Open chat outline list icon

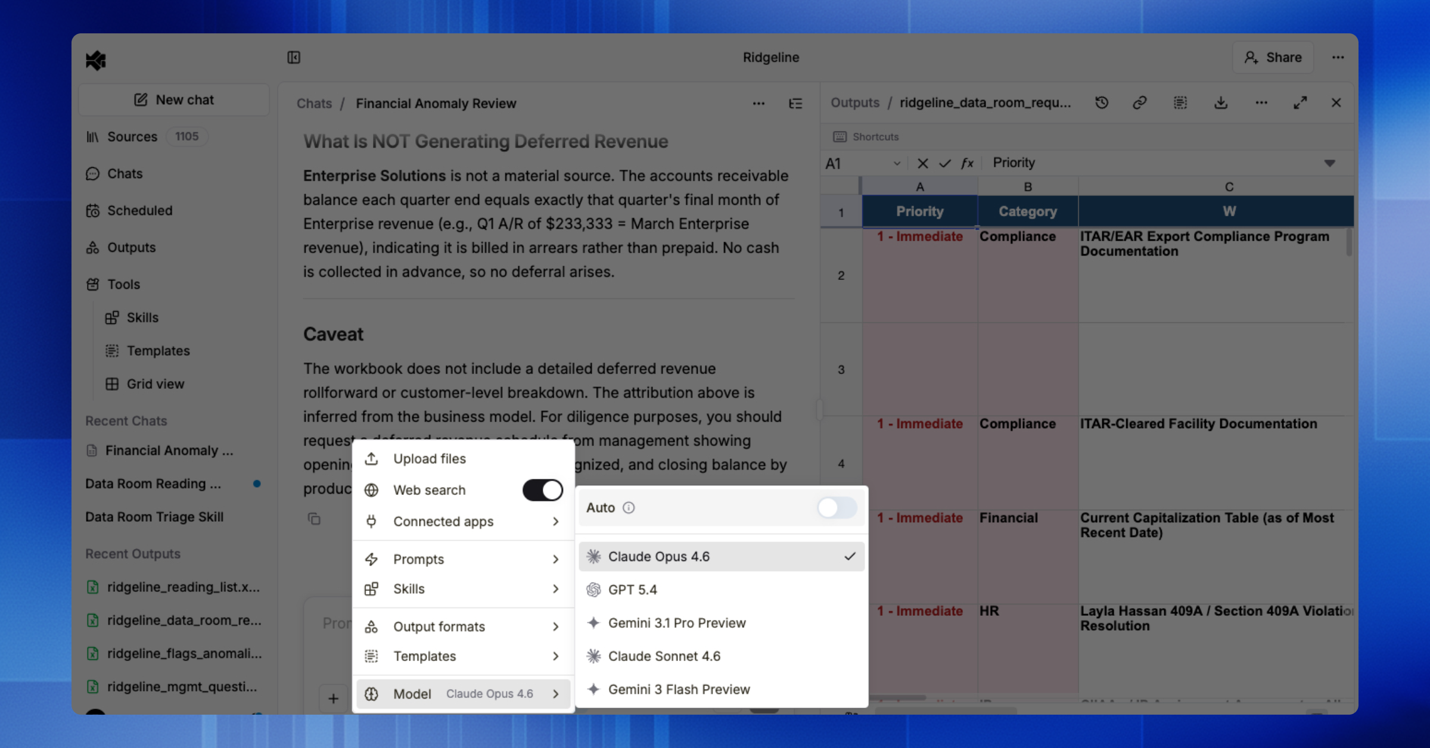(795, 104)
